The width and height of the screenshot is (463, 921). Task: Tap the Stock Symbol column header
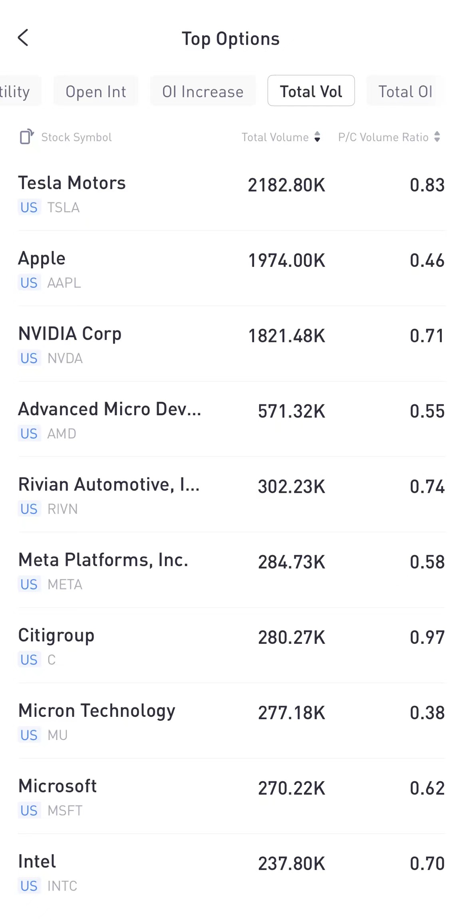pos(76,137)
